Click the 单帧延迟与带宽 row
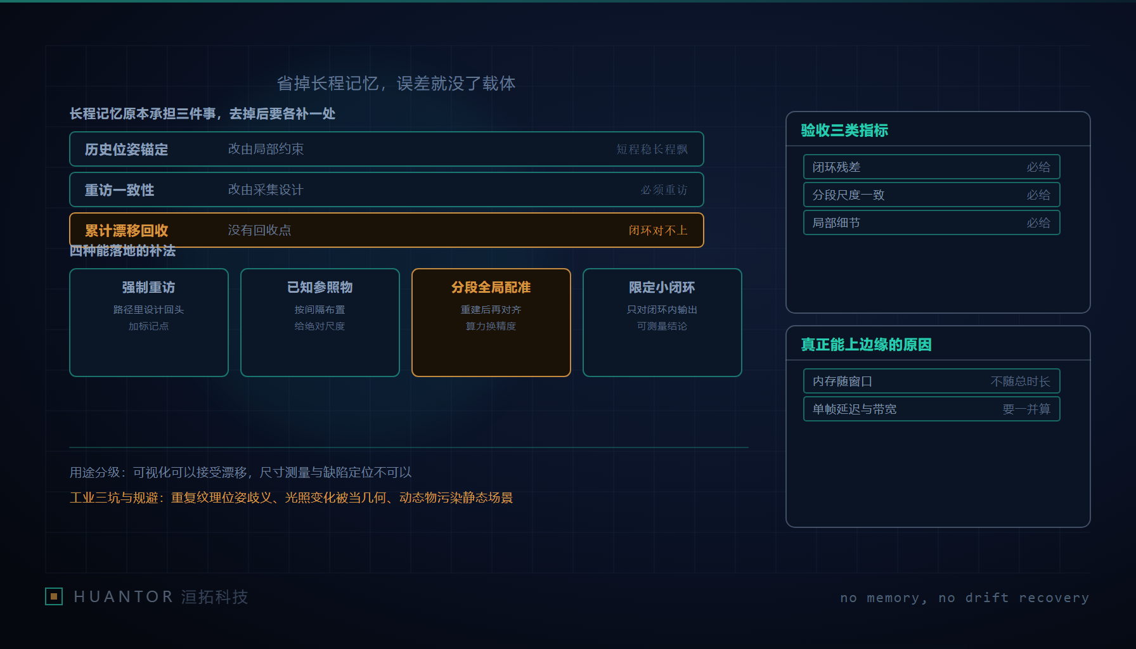Screen dimensions: 1136x649 [x=932, y=409]
